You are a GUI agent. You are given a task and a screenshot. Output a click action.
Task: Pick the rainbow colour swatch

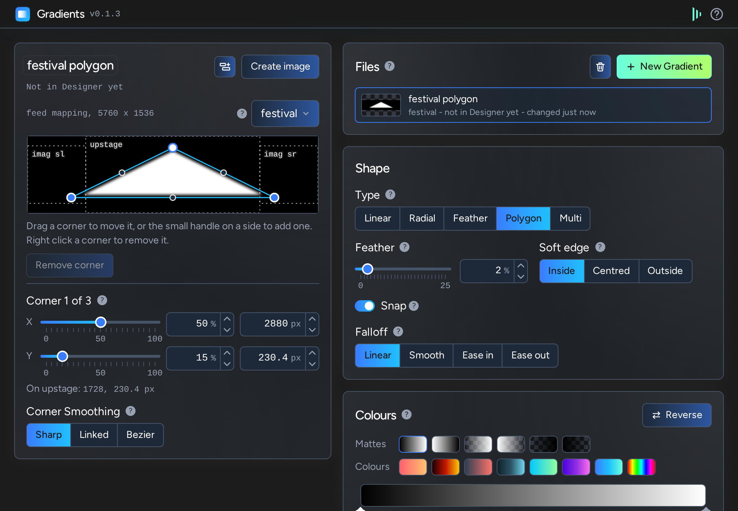[x=641, y=467]
